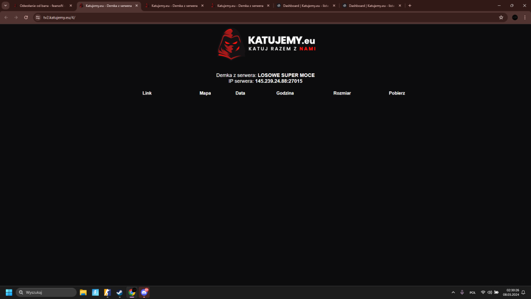
Task: Click the microphone tray icon
Action: pos(462,292)
